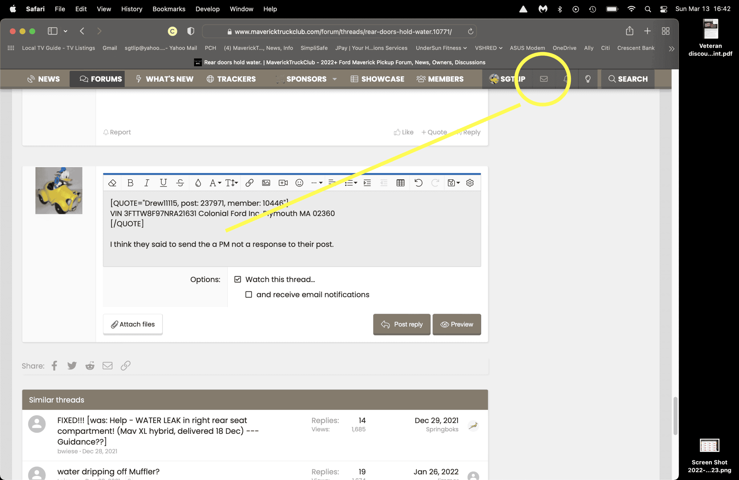The width and height of the screenshot is (739, 480).
Task: Click the Donald Duck car avatar thumbnail
Action: 59,190
